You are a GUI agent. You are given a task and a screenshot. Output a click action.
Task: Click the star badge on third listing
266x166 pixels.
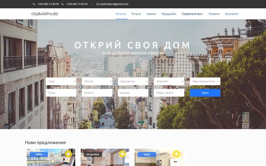177,154
